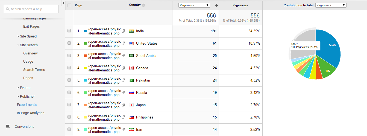Open Contribution to total Pageviews dropdown

point(331,5)
